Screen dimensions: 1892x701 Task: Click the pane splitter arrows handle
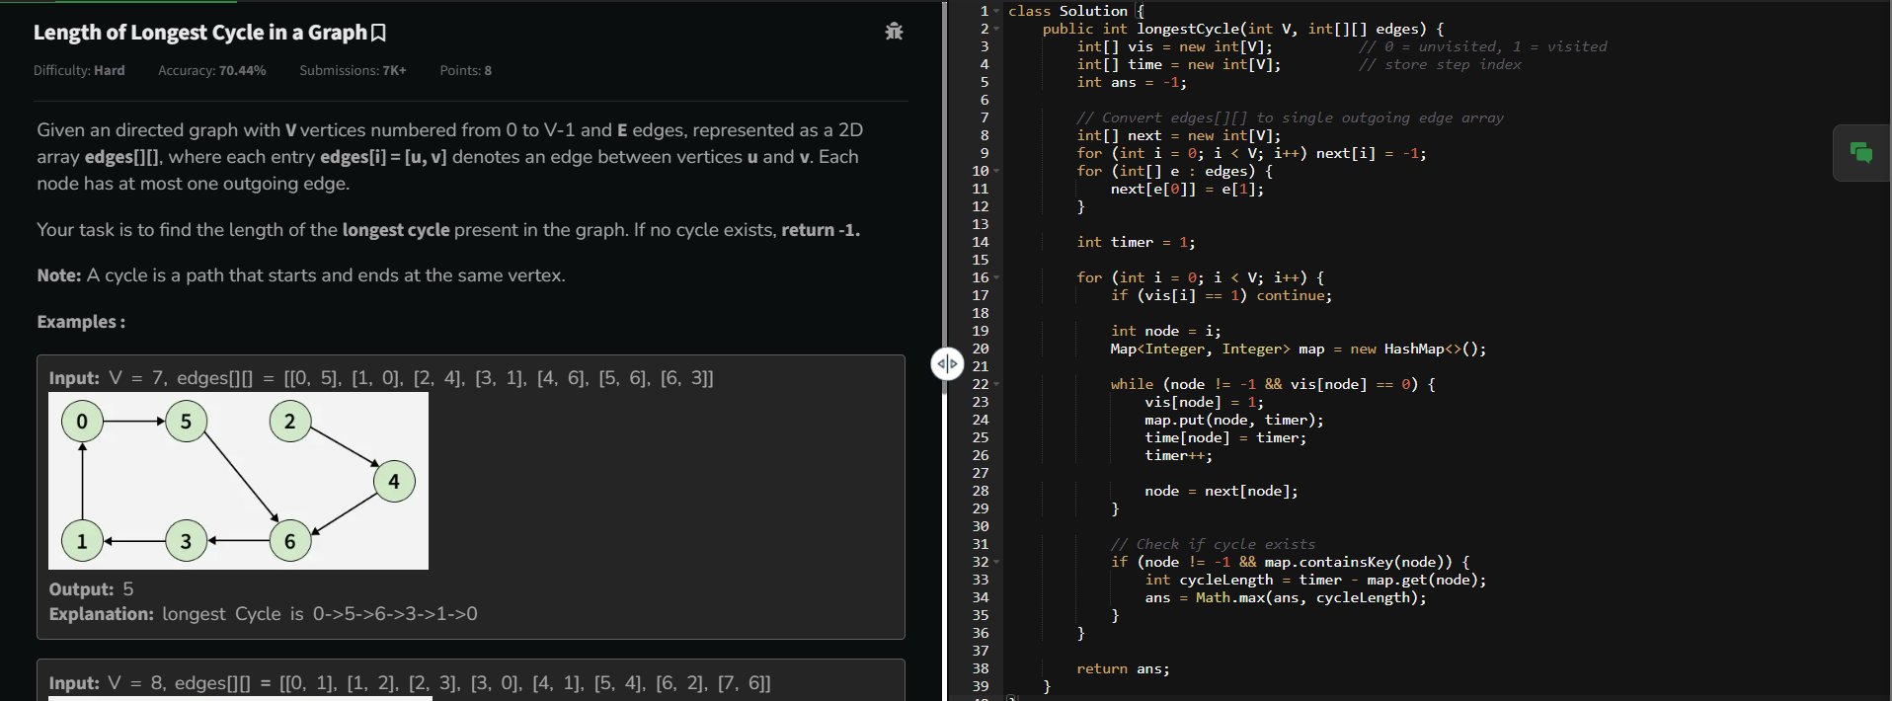[947, 364]
